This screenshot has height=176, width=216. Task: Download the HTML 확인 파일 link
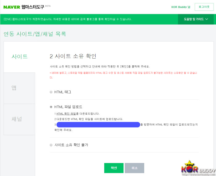click(x=66, y=114)
